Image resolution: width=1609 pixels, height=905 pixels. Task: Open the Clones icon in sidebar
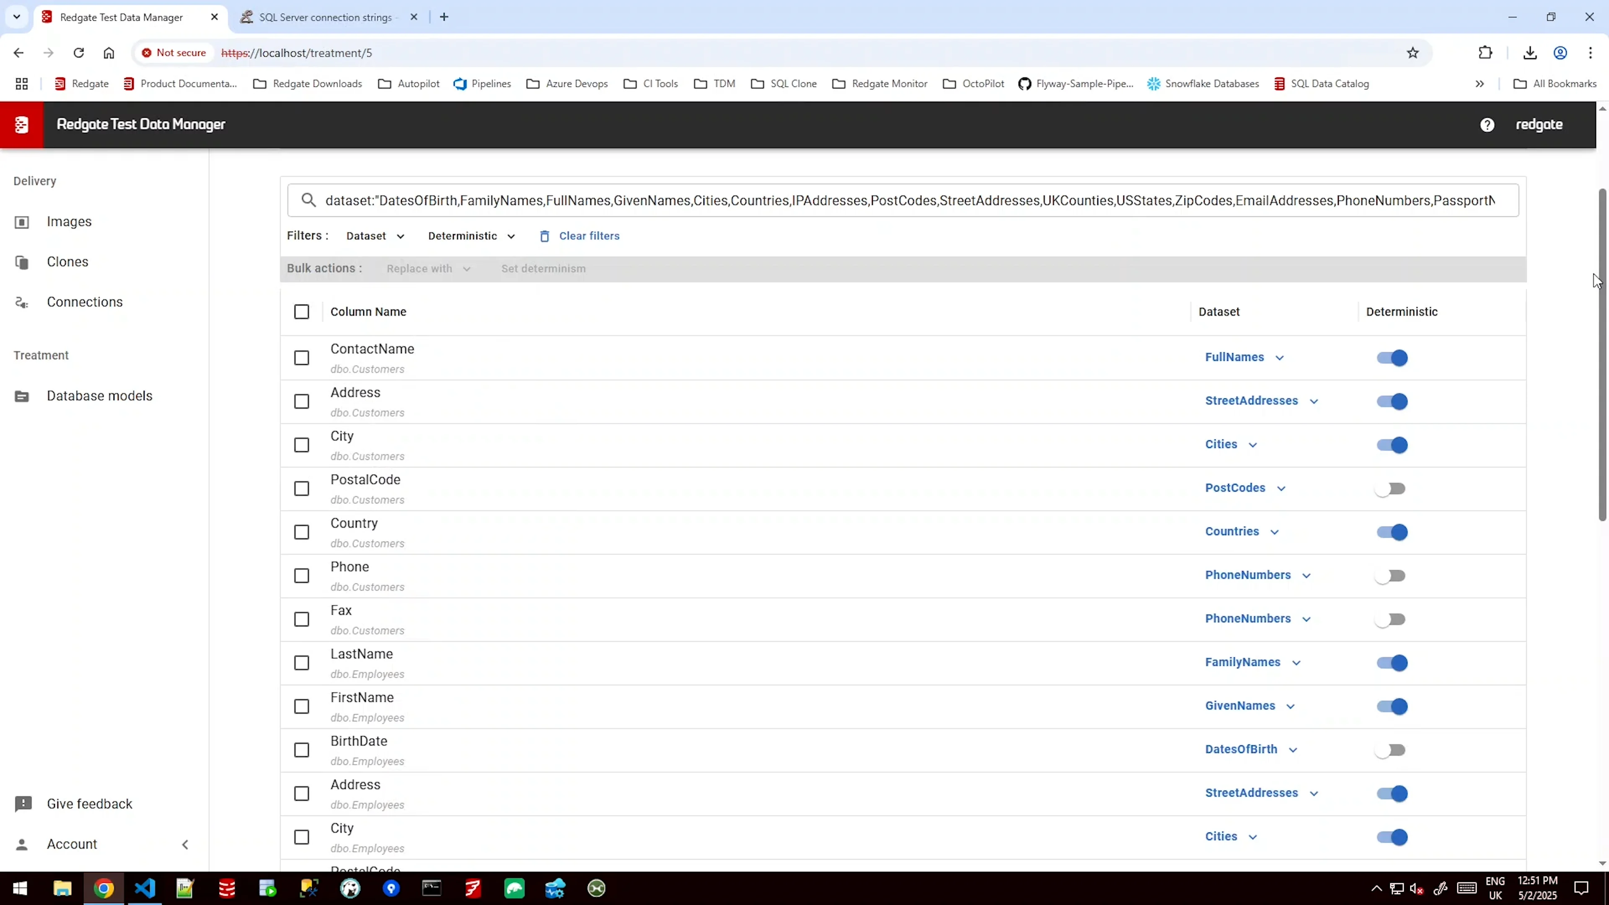tap(22, 262)
